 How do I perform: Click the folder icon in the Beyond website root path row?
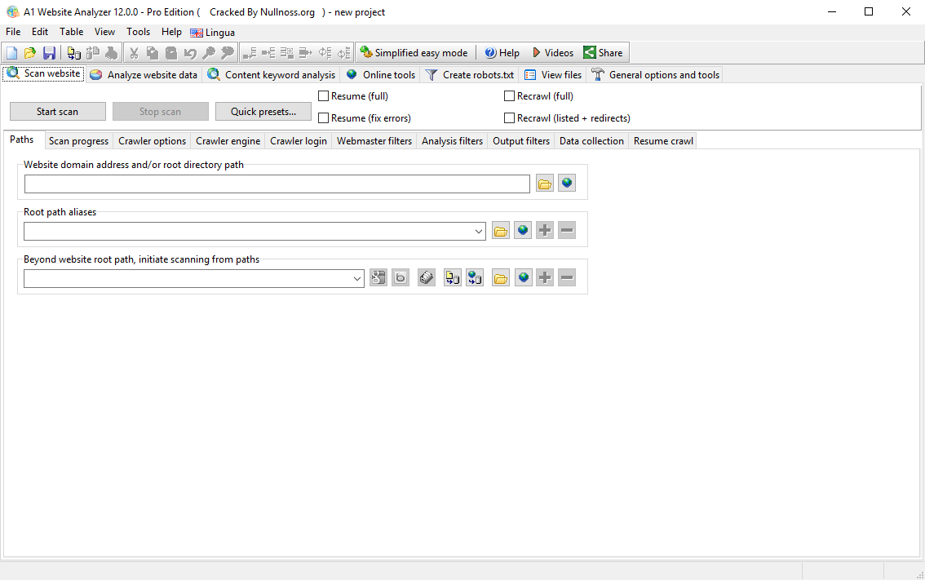[x=501, y=278]
